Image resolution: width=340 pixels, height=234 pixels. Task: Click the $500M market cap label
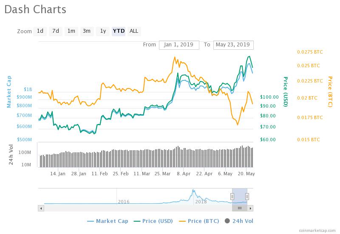pyautogui.click(x=24, y=140)
